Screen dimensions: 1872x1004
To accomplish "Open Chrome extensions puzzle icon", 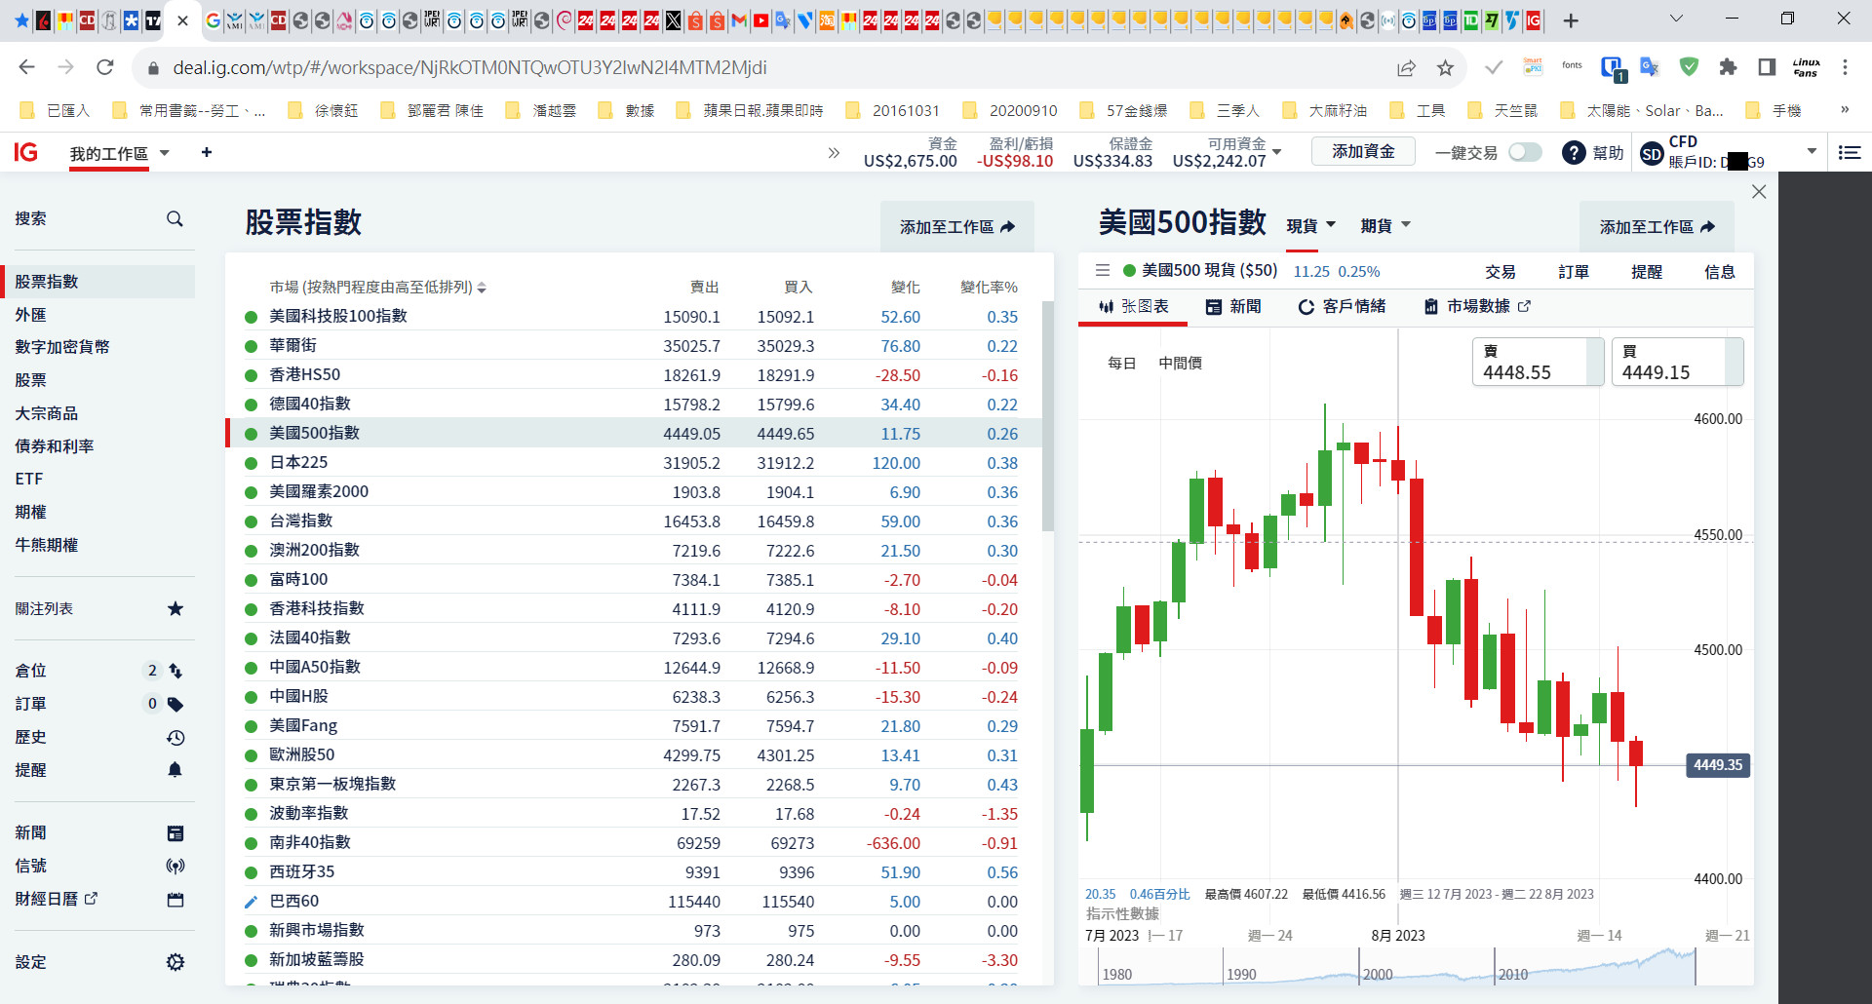I will coord(1728,67).
